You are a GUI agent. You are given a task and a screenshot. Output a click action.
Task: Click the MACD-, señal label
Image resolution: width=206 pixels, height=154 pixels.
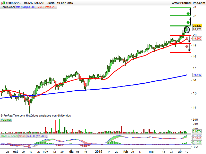click(x=9, y=136)
